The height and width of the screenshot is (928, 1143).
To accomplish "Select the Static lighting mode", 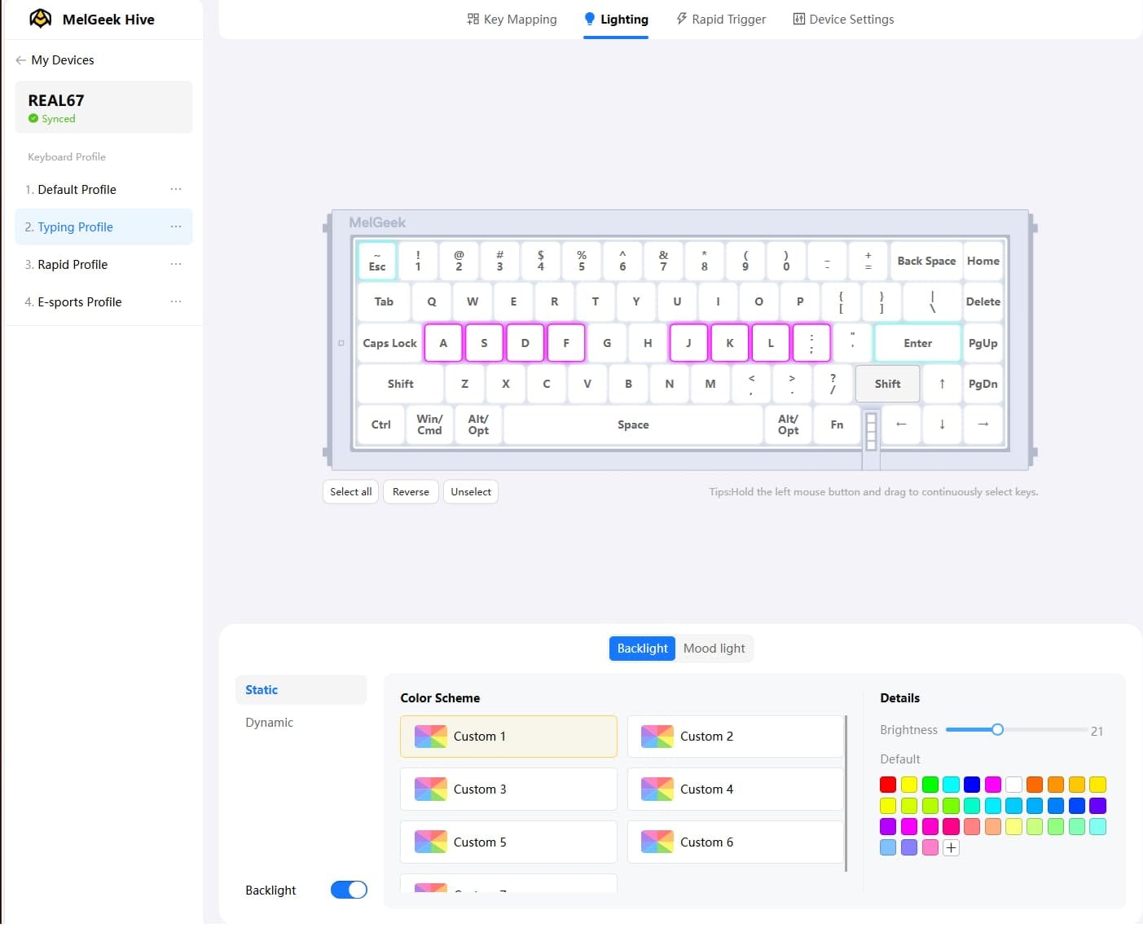I will (301, 690).
